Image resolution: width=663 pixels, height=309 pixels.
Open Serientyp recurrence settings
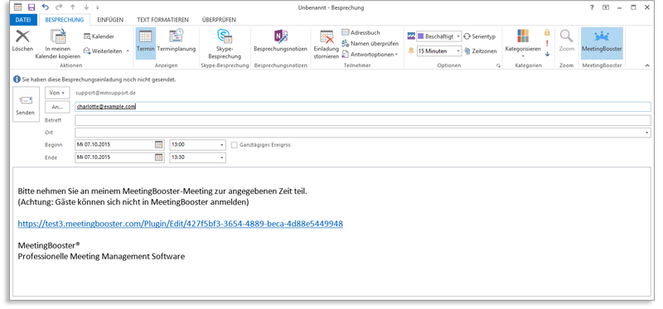[480, 36]
